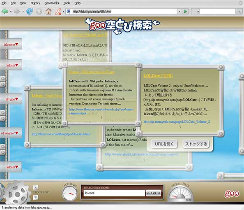Click the red Flash block icon

58,12
